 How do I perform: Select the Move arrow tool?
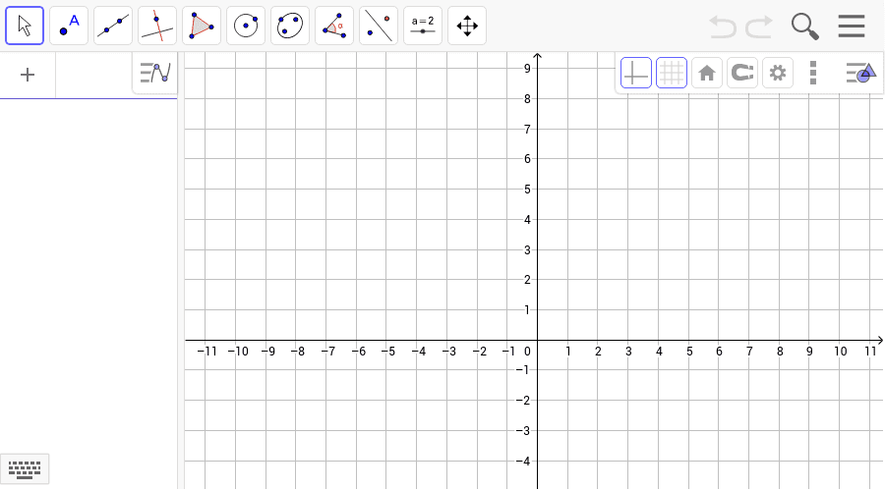coord(25,26)
